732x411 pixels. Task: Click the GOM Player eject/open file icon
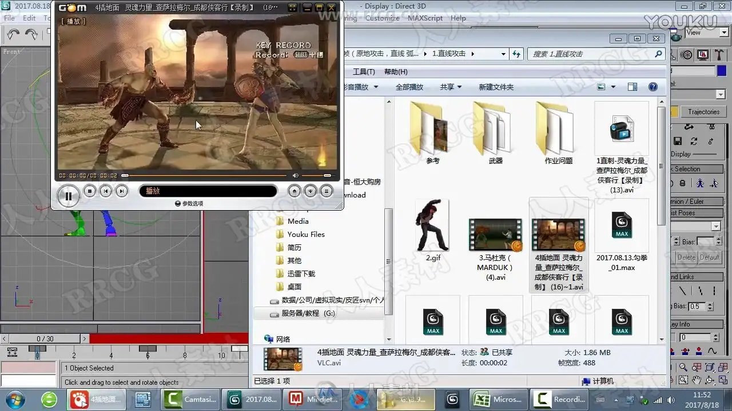(294, 191)
